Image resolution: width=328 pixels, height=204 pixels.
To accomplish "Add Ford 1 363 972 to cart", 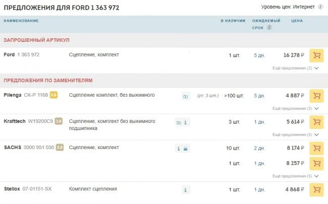I will coord(316,55).
